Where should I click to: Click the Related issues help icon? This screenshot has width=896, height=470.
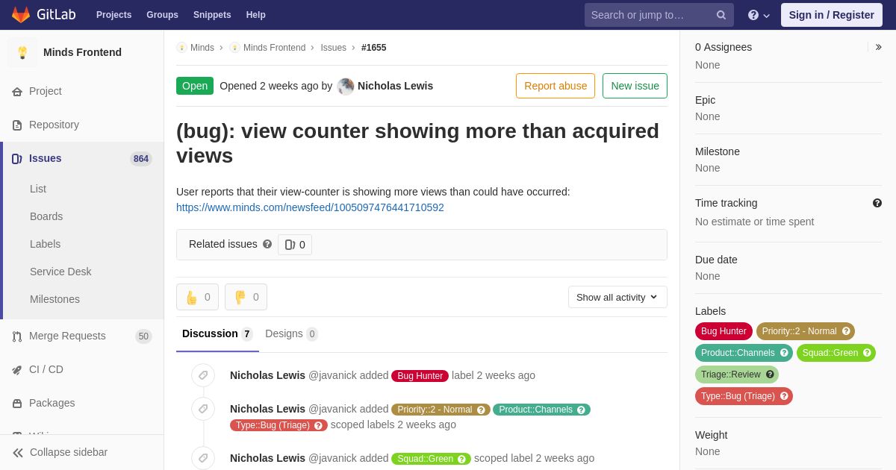267,244
